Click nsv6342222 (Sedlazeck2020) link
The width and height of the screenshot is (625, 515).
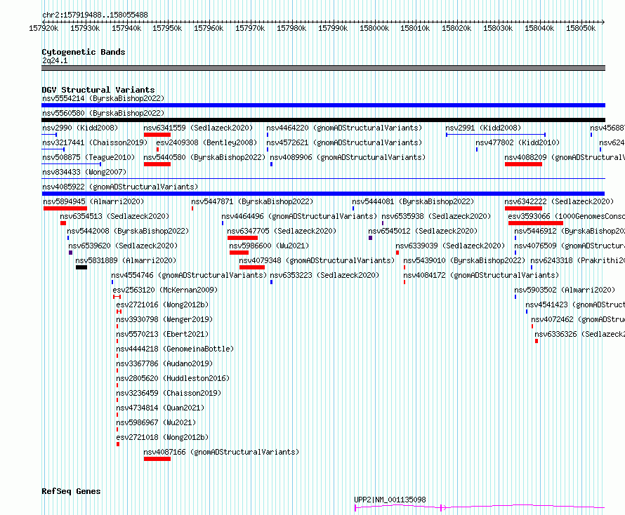[x=559, y=201]
